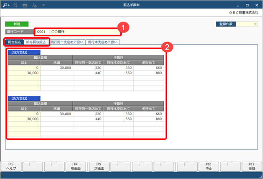263x179 pixels.
Task: Select 先方負担 second row 以上 cell 30,000
Action: 24,119
